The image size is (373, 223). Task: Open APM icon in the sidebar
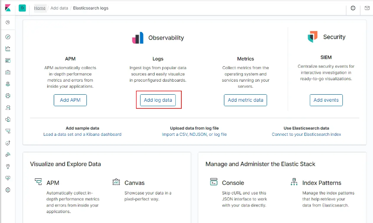click(x=8, y=131)
